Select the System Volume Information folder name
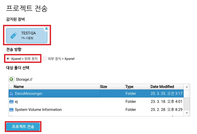This screenshot has height=134, width=197. pos(38,110)
